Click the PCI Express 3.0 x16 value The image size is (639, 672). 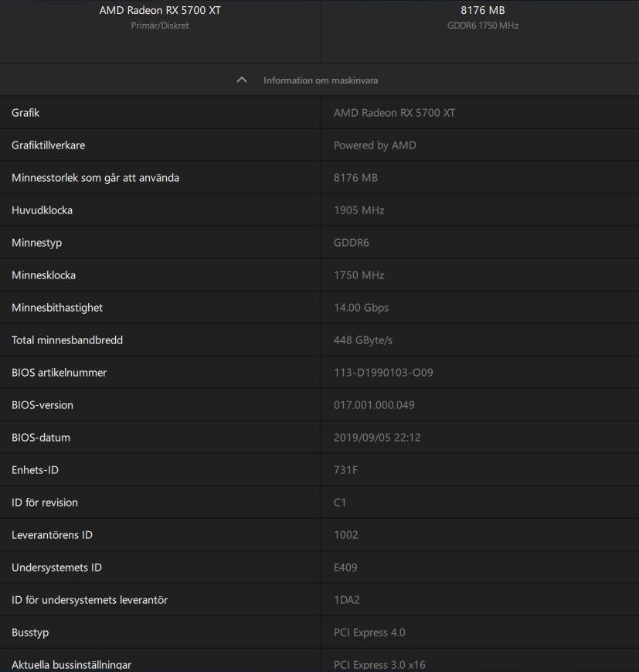pyautogui.click(x=379, y=665)
